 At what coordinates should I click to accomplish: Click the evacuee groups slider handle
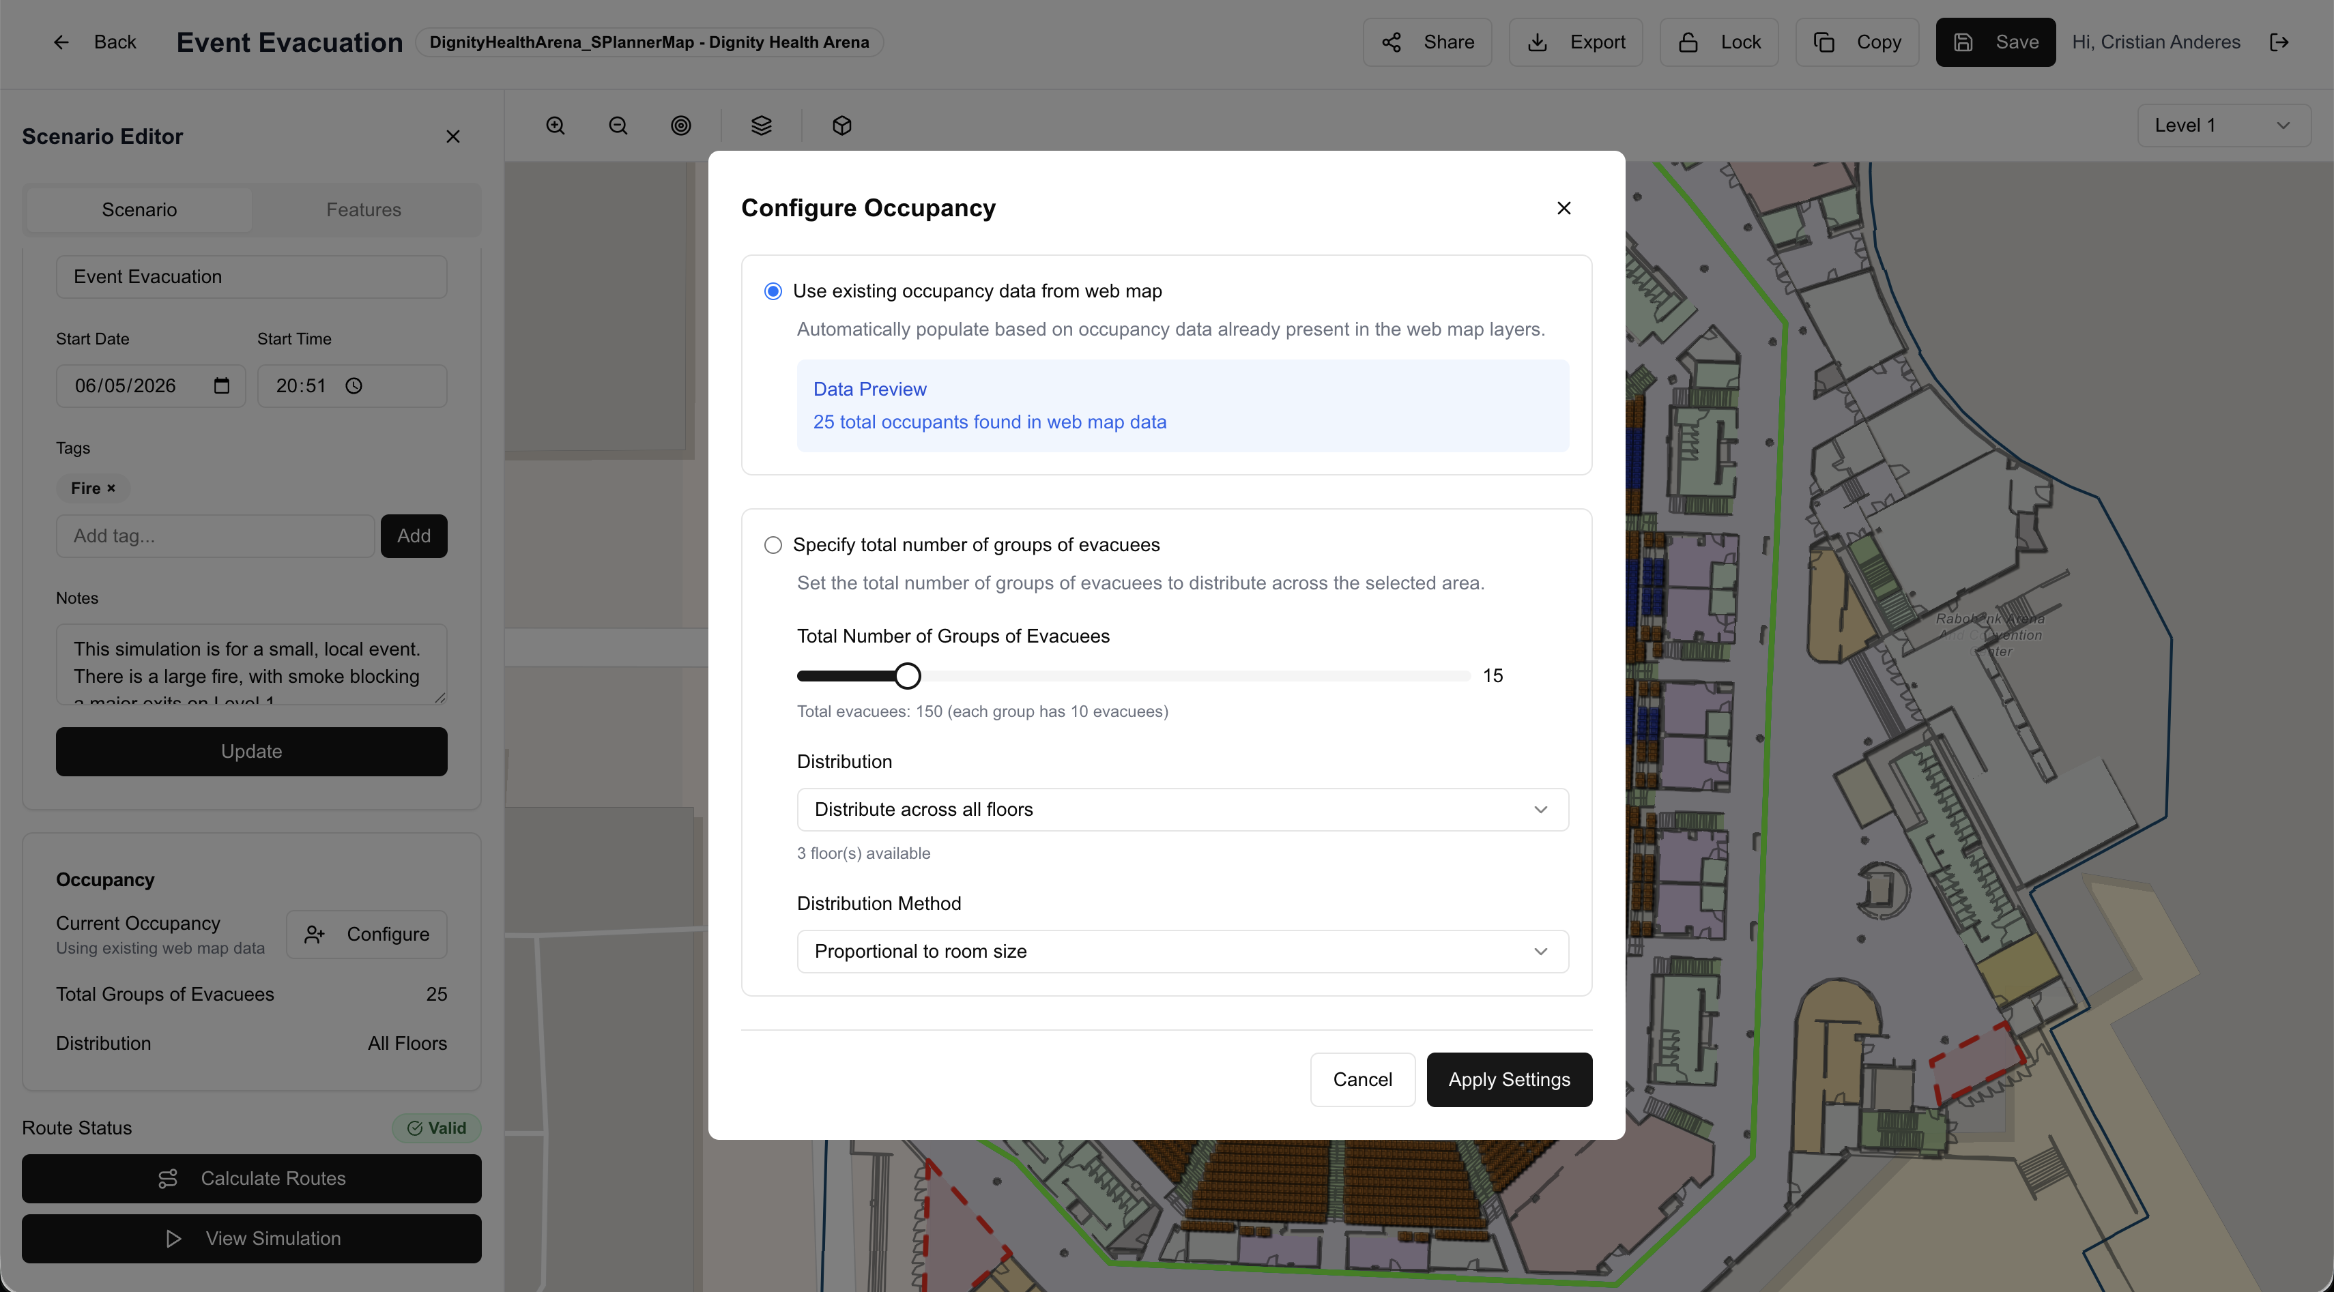click(x=907, y=675)
